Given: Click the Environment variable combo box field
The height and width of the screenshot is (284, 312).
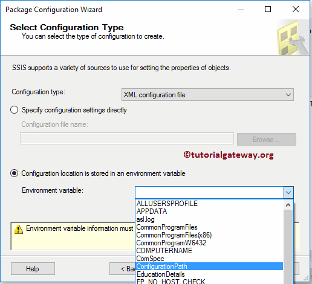Looking at the screenshot, I should (x=210, y=193).
